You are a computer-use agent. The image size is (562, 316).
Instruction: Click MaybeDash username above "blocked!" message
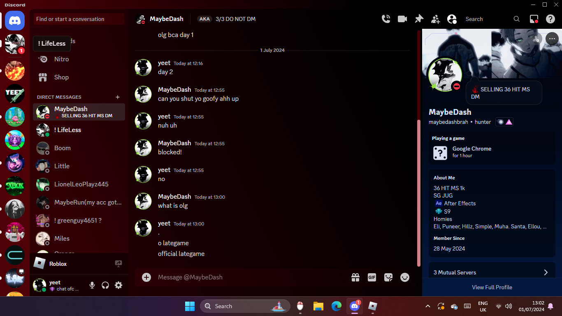pyautogui.click(x=174, y=143)
